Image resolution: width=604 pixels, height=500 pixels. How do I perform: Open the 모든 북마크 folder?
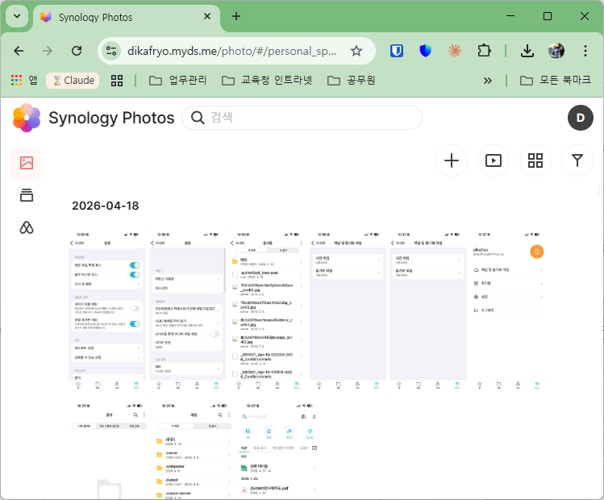pos(555,81)
